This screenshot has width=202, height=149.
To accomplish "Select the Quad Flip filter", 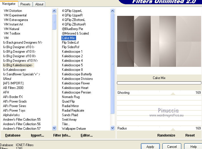I will click(x=68, y=101).
